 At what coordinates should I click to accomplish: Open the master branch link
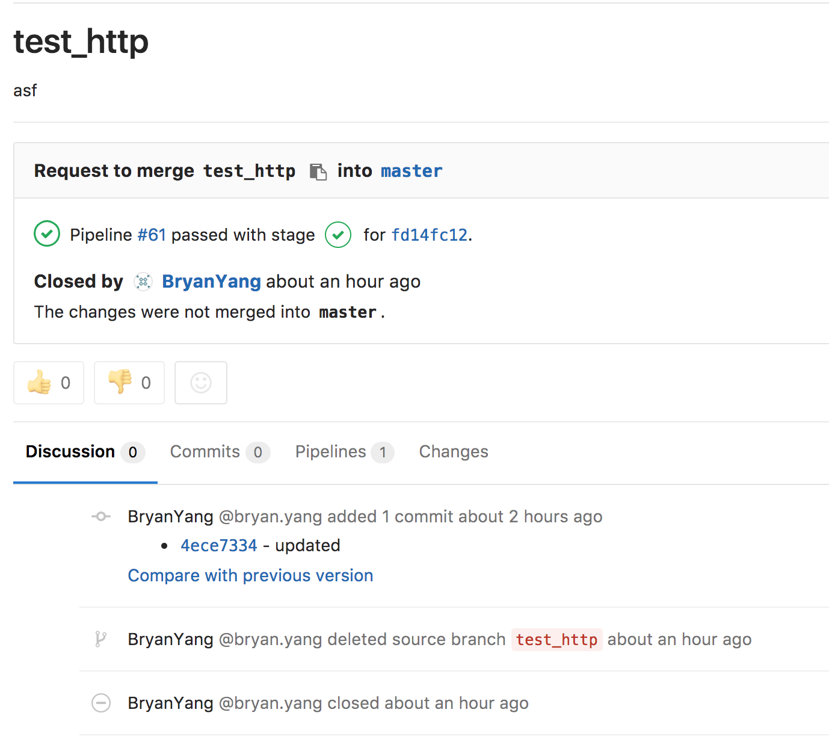(411, 172)
